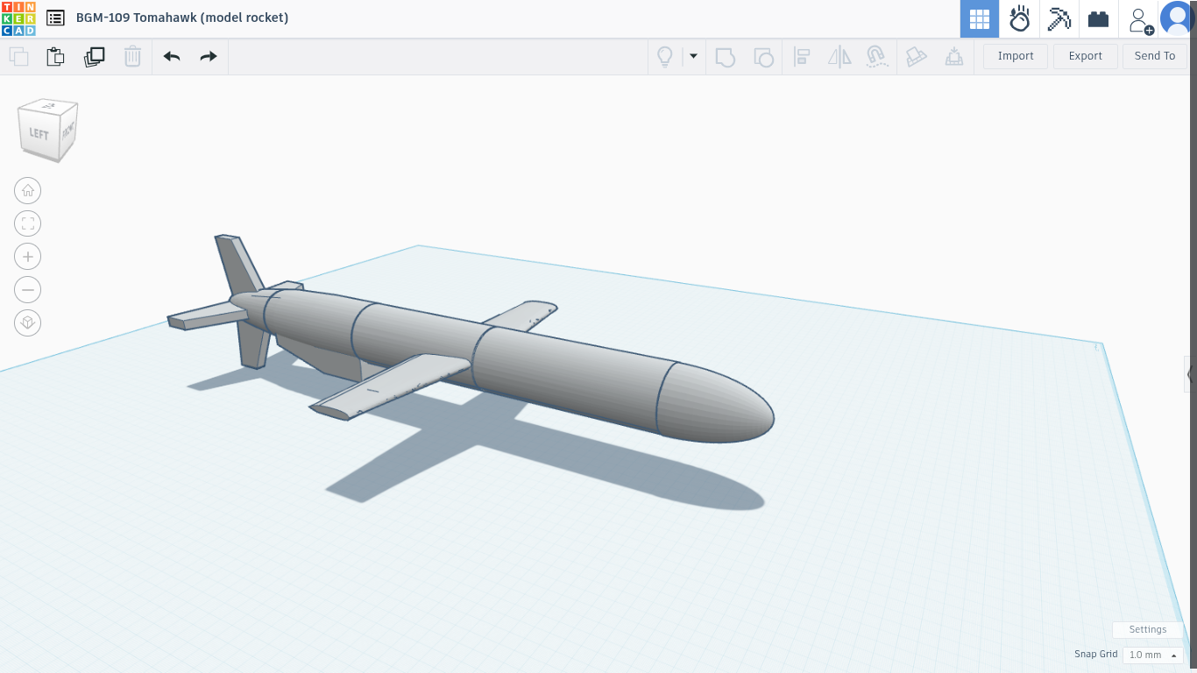Click the Send To button

point(1155,56)
